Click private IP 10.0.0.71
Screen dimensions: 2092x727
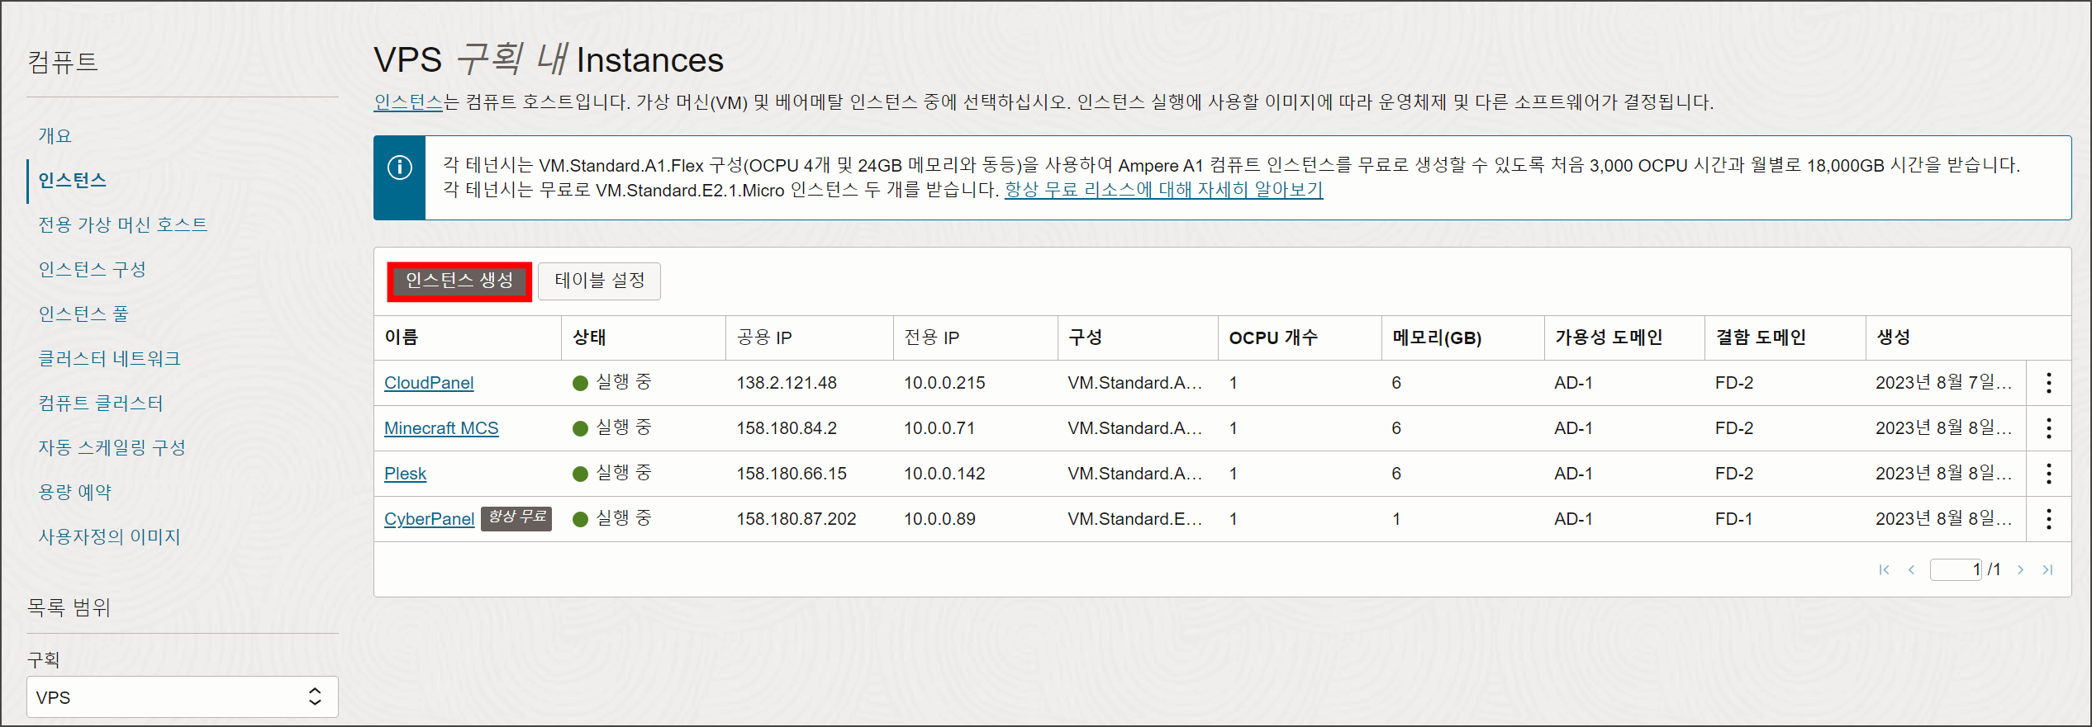click(939, 428)
